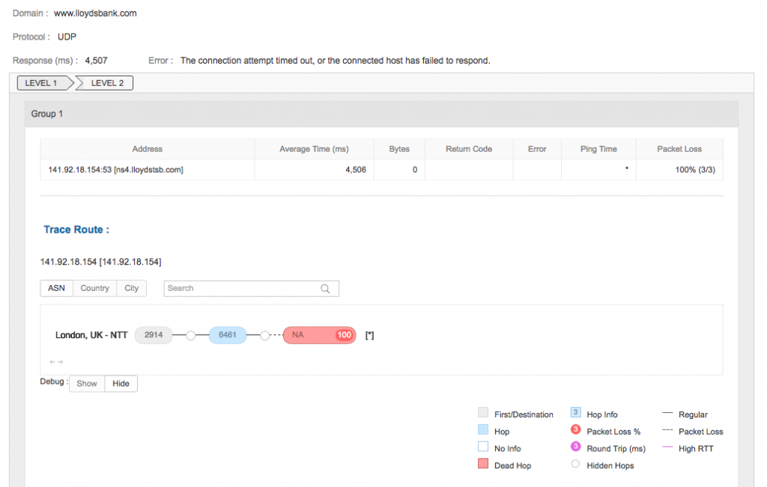
Task: Click the Bytes column header
Action: click(399, 149)
